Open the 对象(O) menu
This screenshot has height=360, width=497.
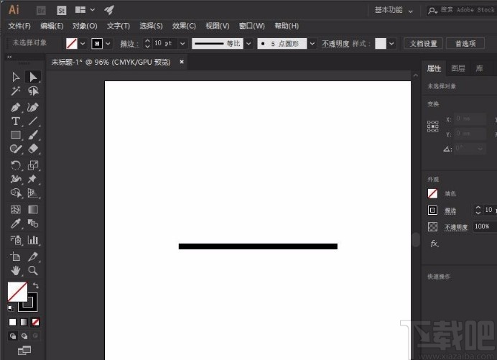click(85, 26)
